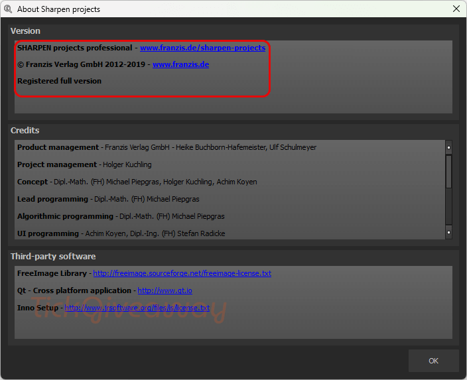The width and height of the screenshot is (467, 380).
Task: Click the 'Credits' section heading
Action: coord(25,131)
